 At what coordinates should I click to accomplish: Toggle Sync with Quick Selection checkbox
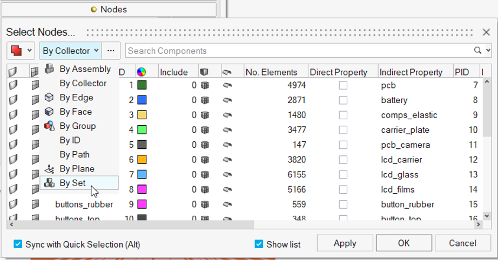pyautogui.click(x=18, y=244)
